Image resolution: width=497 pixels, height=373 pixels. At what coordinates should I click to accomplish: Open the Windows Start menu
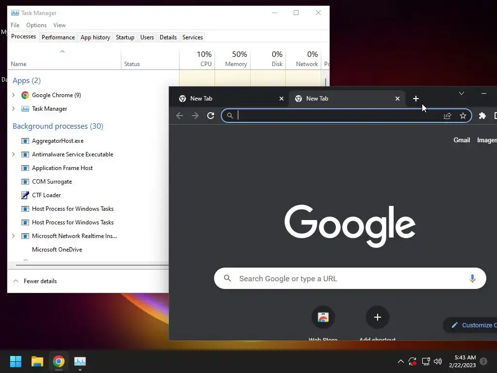tap(16, 361)
